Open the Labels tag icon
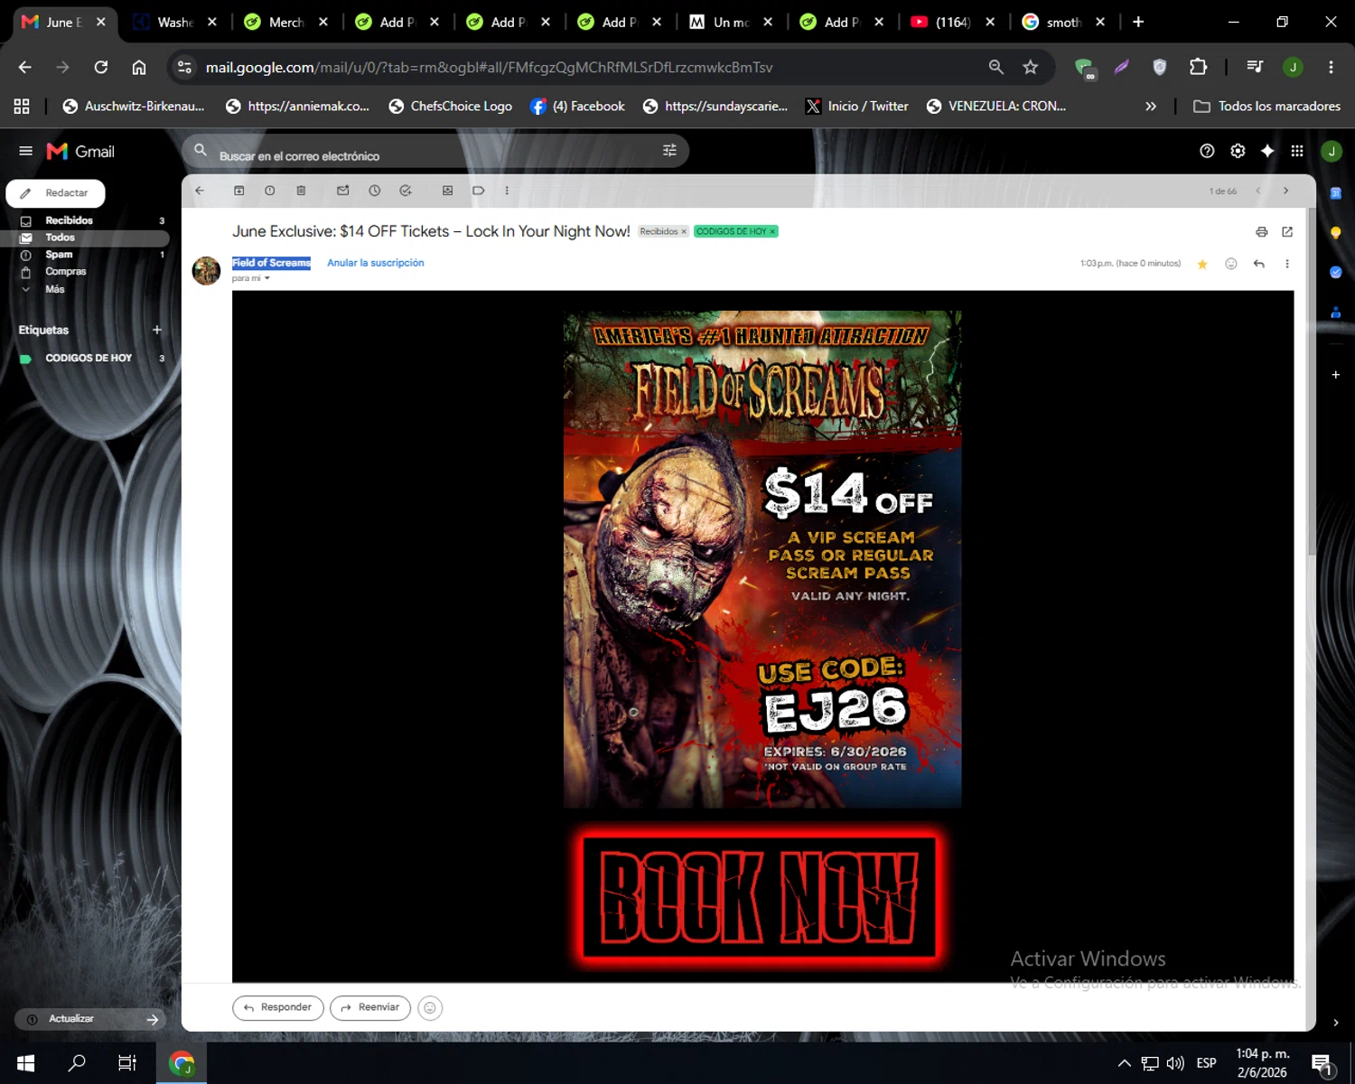 [x=479, y=191]
